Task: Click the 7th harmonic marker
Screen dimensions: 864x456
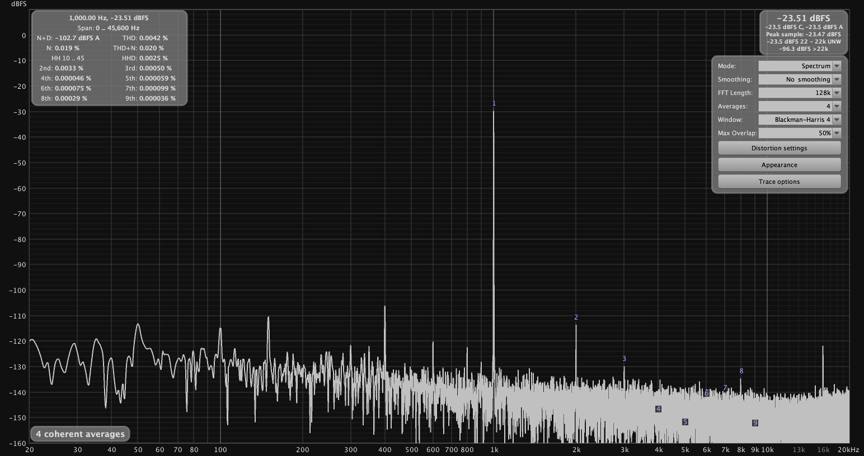Action: [725, 388]
